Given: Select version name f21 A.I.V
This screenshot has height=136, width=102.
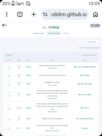Looking at the screenshot, I should tap(85, 108).
